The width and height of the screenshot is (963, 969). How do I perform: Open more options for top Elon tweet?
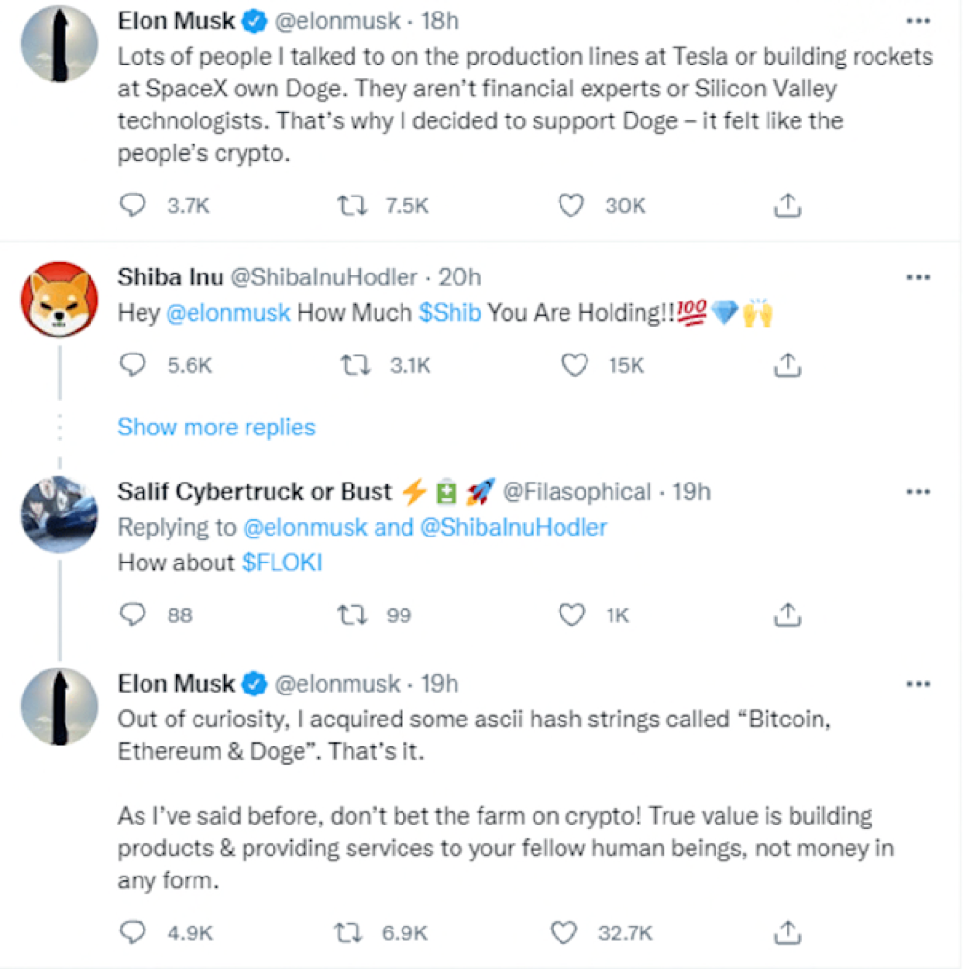coord(919,21)
